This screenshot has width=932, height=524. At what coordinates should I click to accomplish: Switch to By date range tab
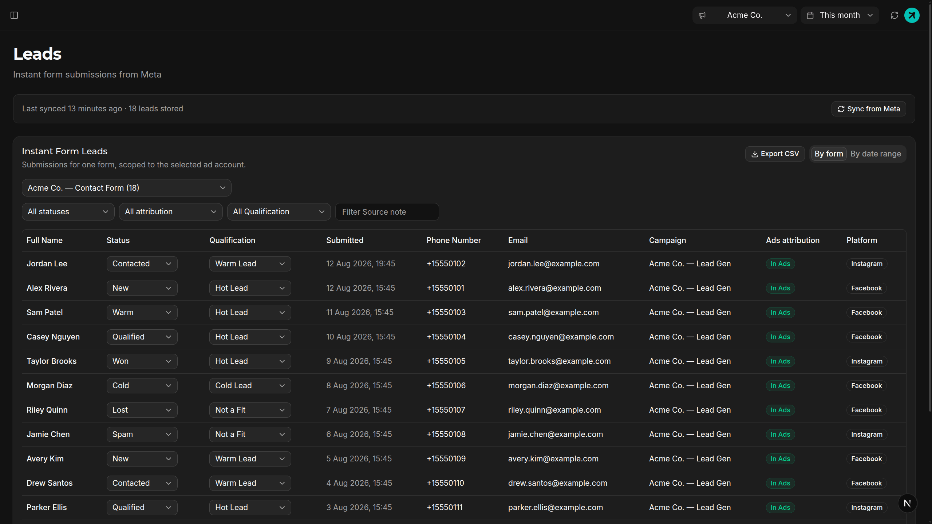tap(876, 154)
